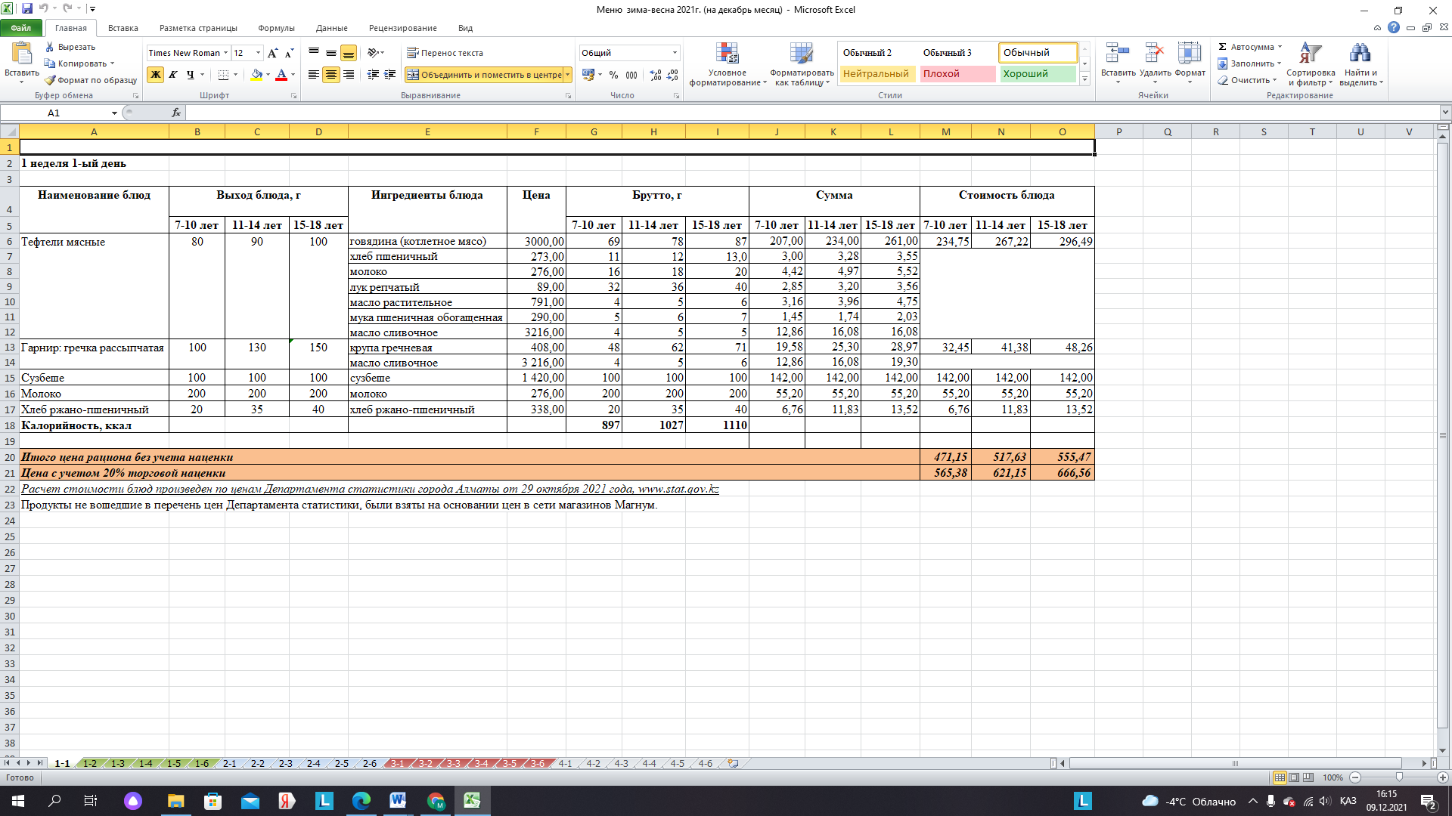Apply the Нейтральный cell style
This screenshot has width=1452, height=816.
point(876,74)
